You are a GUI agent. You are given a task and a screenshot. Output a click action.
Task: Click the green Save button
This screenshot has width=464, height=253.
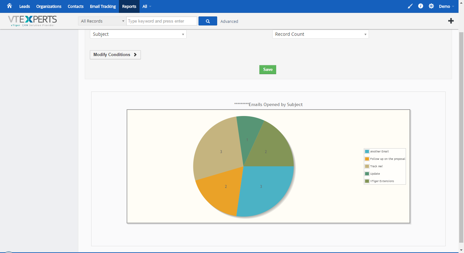268,70
